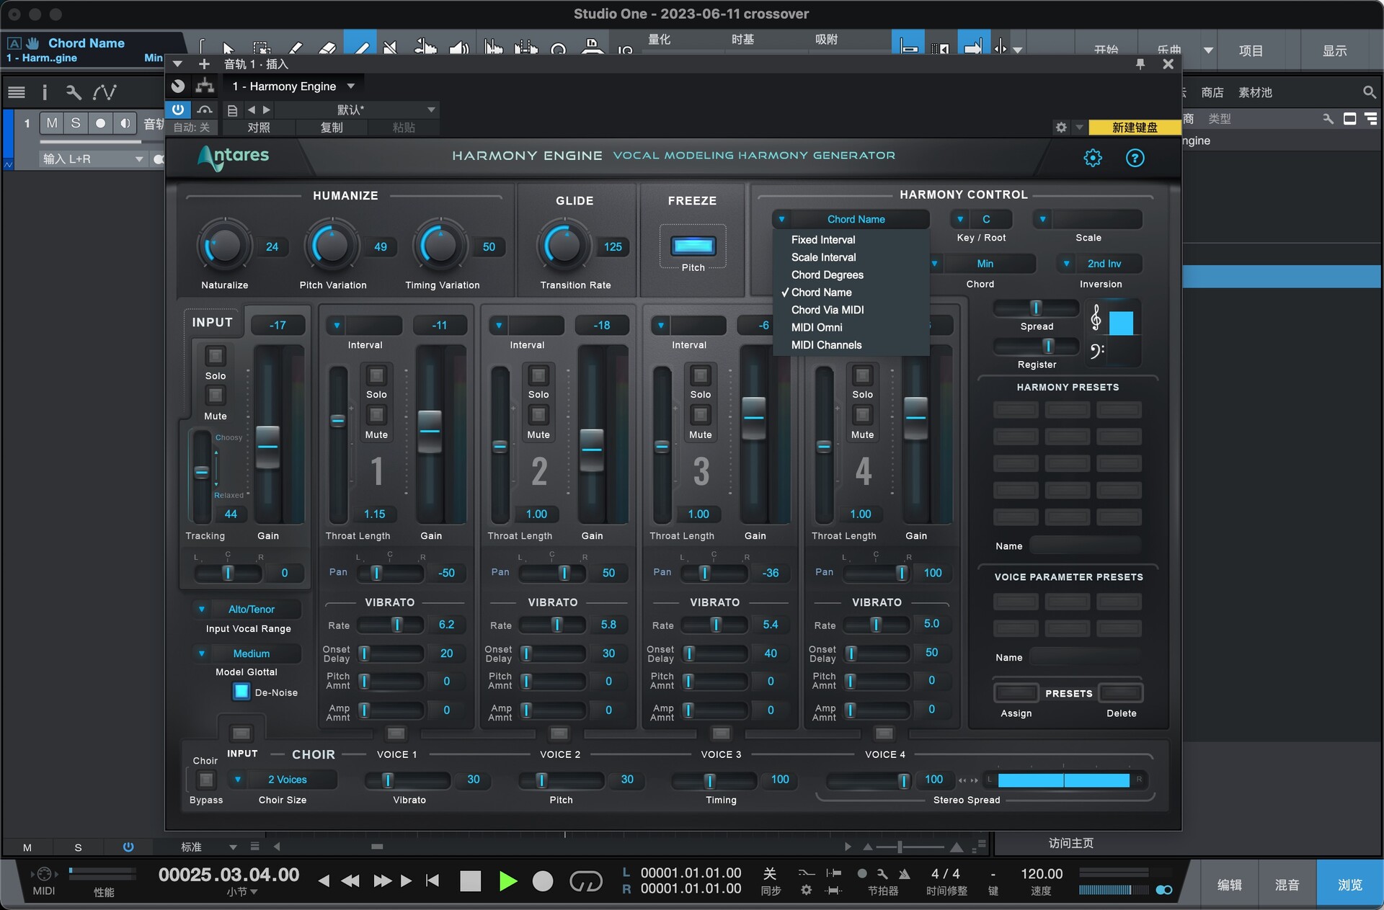Click the Harmony Presets Name field
This screenshot has height=910, width=1384.
tap(1086, 545)
